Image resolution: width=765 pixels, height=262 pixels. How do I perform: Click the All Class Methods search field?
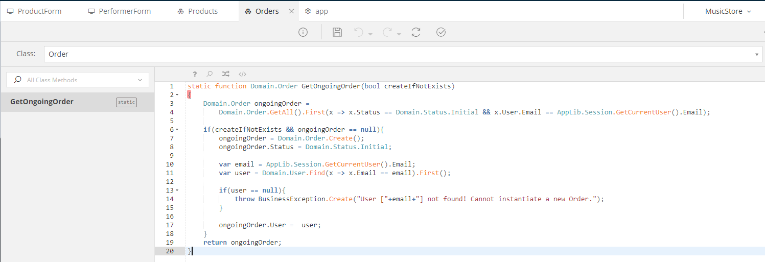tap(78, 80)
